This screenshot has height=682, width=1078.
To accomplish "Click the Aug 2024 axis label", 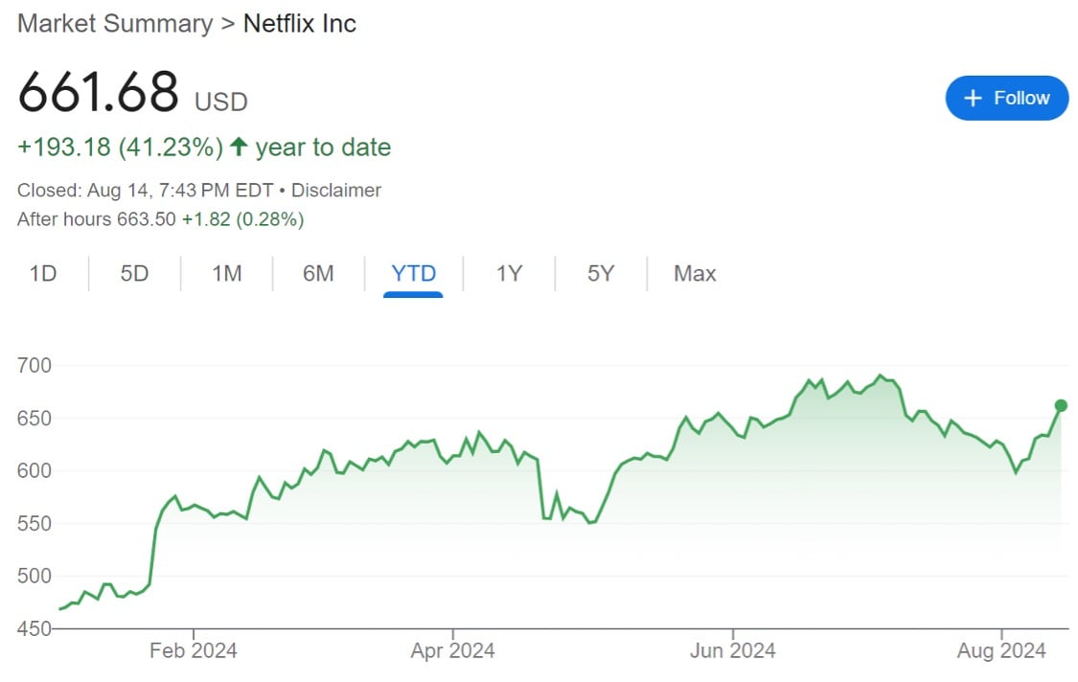I will point(1002,651).
